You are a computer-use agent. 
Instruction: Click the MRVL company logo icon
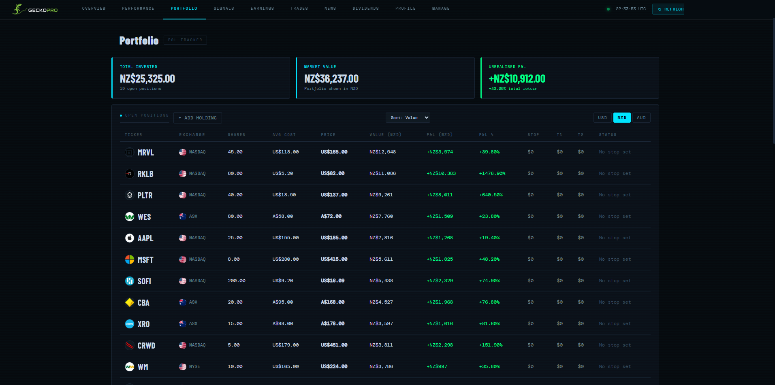click(x=130, y=152)
